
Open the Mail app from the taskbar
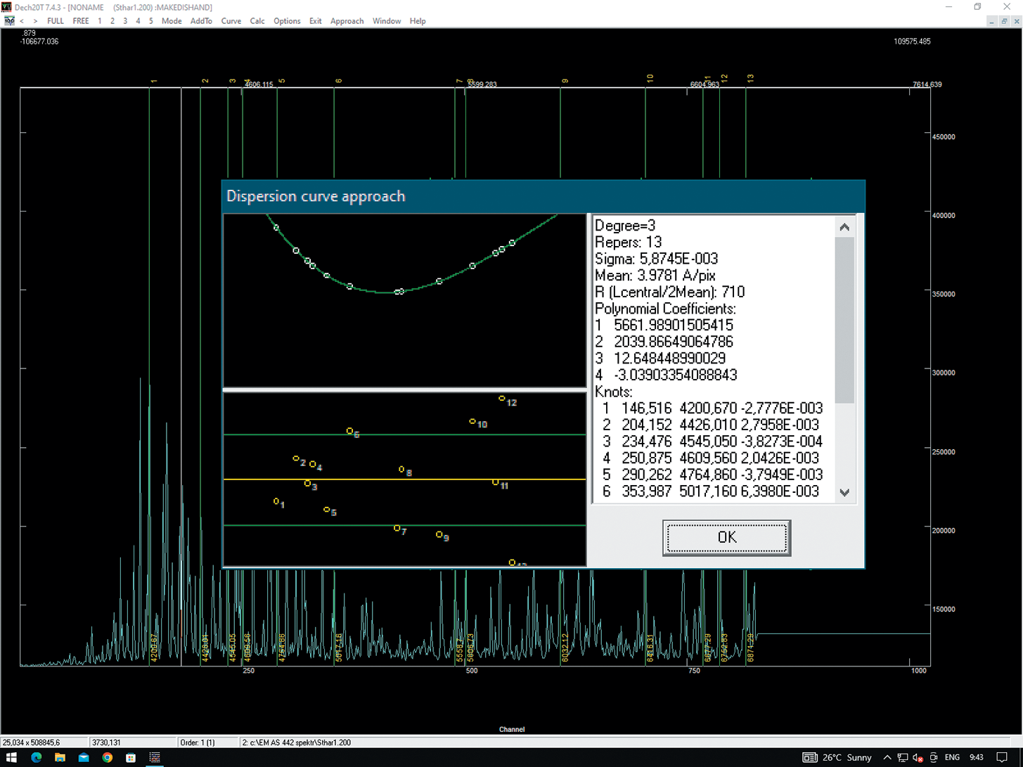click(84, 757)
